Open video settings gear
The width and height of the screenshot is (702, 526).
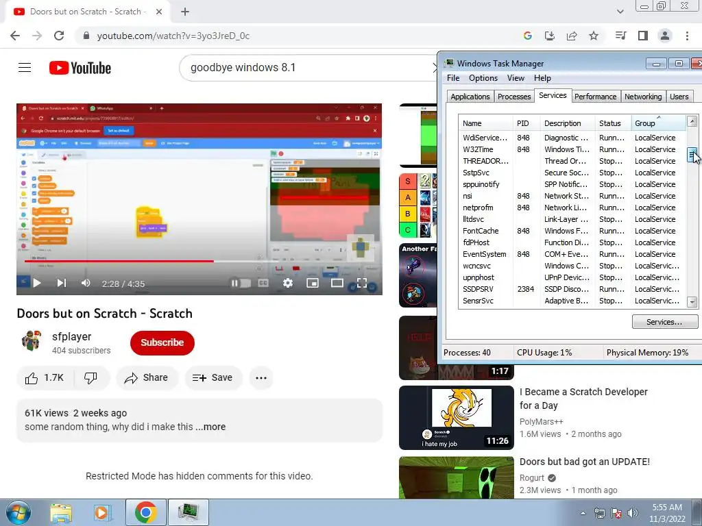(x=288, y=283)
